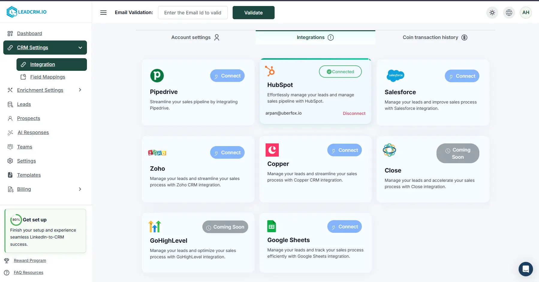Open Coin transaction history tab
539x282 pixels.
click(435, 37)
